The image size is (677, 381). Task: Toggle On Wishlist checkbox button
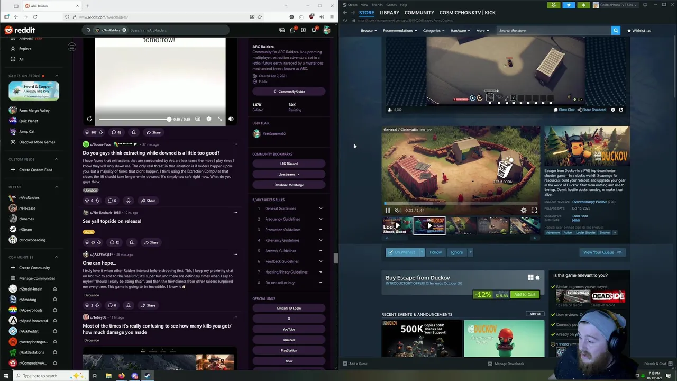coord(401,252)
